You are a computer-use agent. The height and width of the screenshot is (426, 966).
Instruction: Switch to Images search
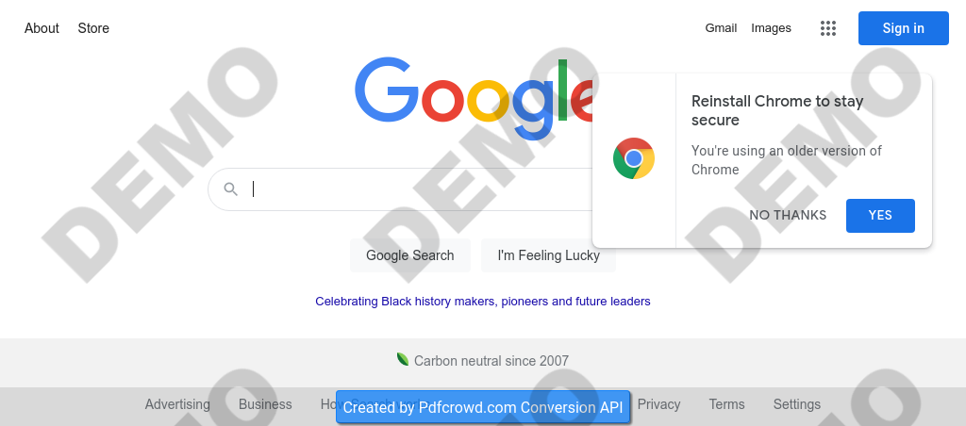pyautogui.click(x=771, y=28)
